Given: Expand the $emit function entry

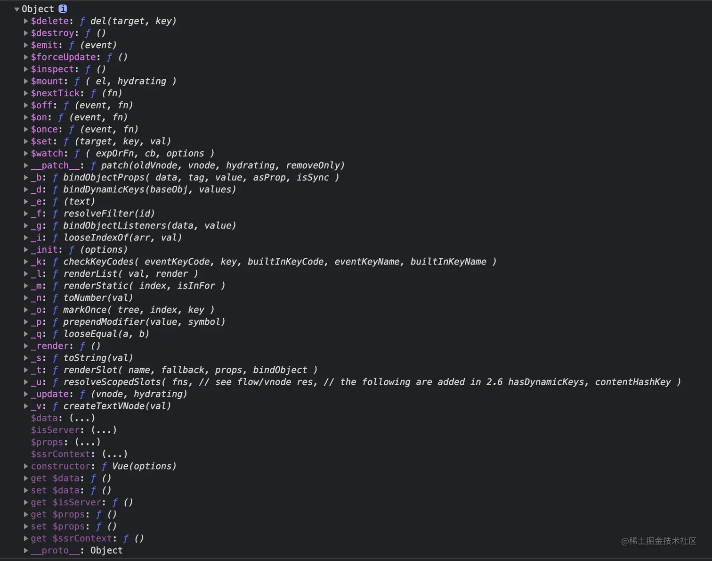Looking at the screenshot, I should [26, 45].
